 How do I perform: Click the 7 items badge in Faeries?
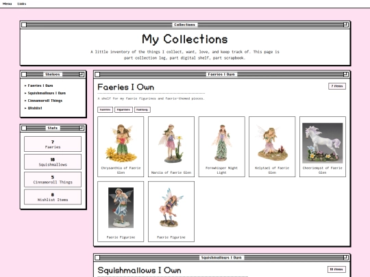pos(337,86)
